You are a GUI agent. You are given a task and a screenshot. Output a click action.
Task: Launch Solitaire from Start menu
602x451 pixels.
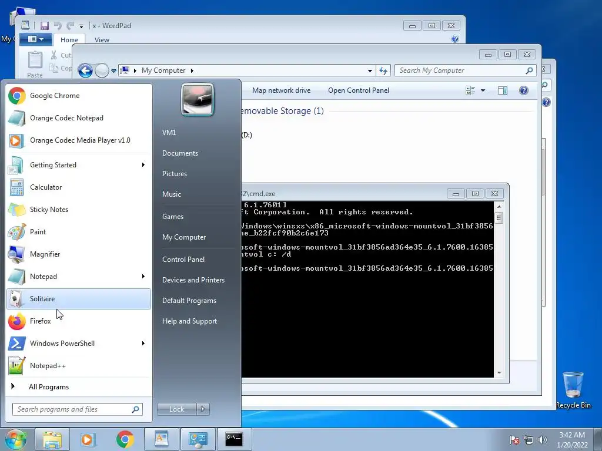(79, 299)
